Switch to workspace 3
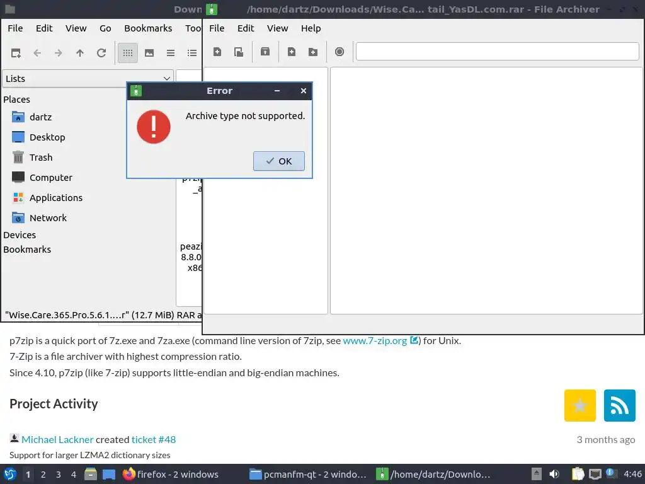645x484 pixels. (x=59, y=474)
